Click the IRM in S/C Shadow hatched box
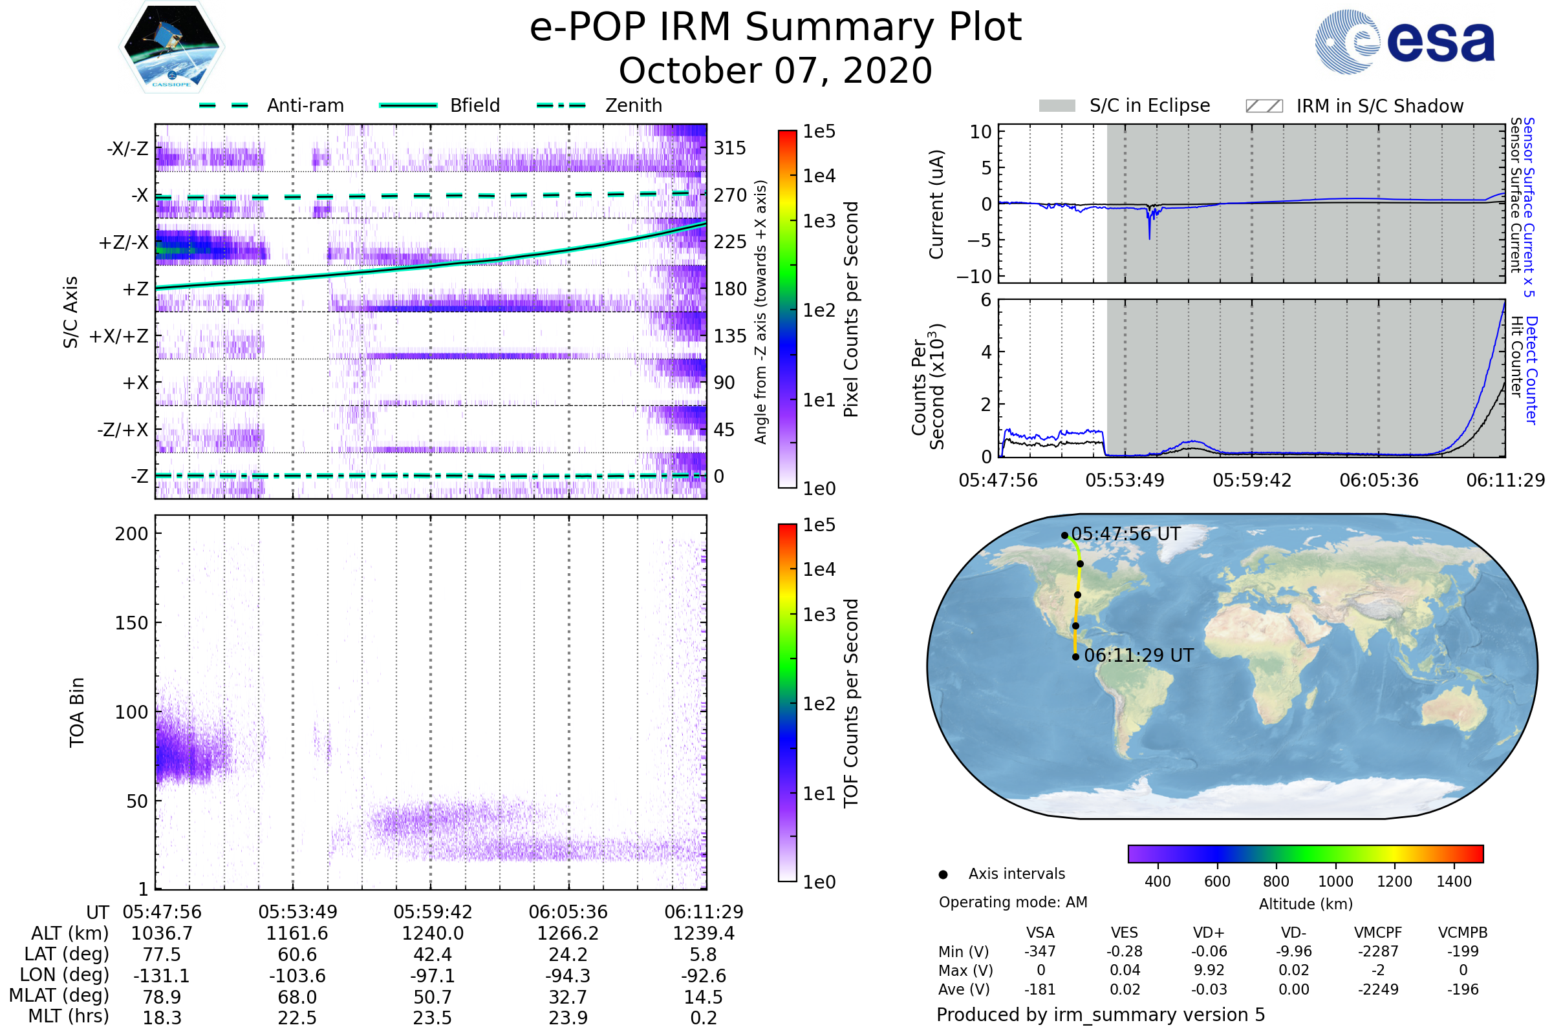Screen dimensions: 1552x1034 pyautogui.click(x=1264, y=106)
